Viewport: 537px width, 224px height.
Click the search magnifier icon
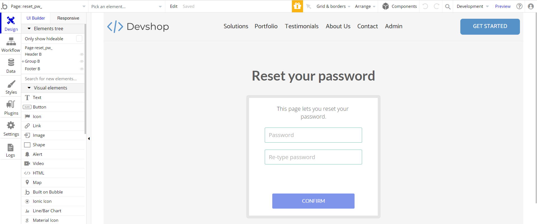tap(448, 6)
